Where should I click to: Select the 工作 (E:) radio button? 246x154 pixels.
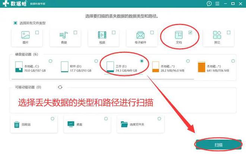click(x=142, y=61)
